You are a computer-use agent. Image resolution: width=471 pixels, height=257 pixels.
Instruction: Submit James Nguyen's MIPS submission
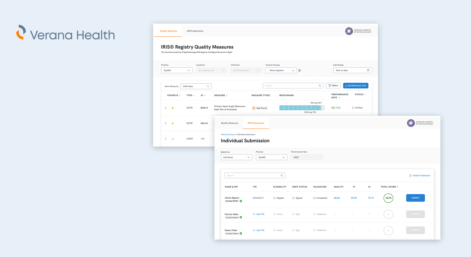pos(415,198)
